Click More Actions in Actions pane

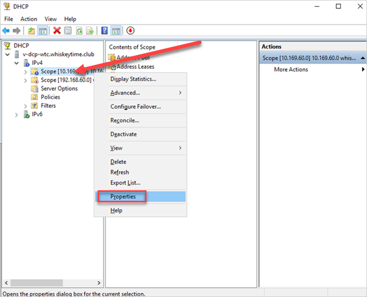(x=291, y=69)
